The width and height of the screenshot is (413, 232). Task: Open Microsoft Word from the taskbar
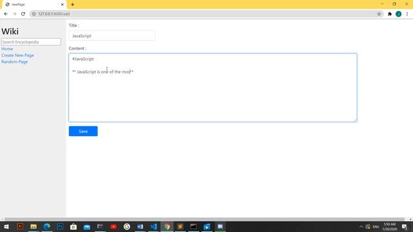[x=140, y=226]
